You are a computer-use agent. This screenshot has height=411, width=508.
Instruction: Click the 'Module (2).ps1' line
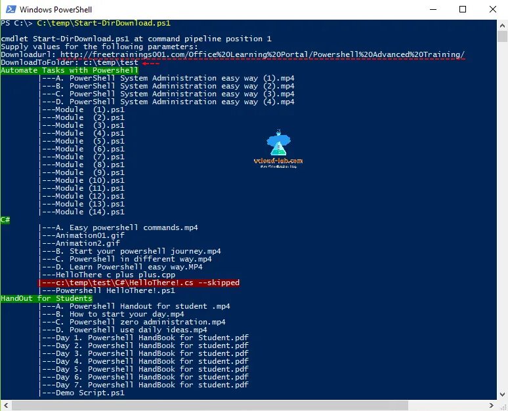90,117
